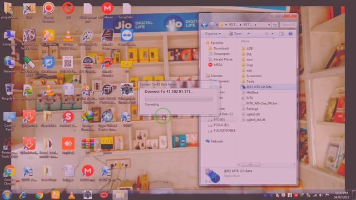Select MEGA under Favorites
Image resolution: width=356 pixels, height=200 pixels.
215,64
